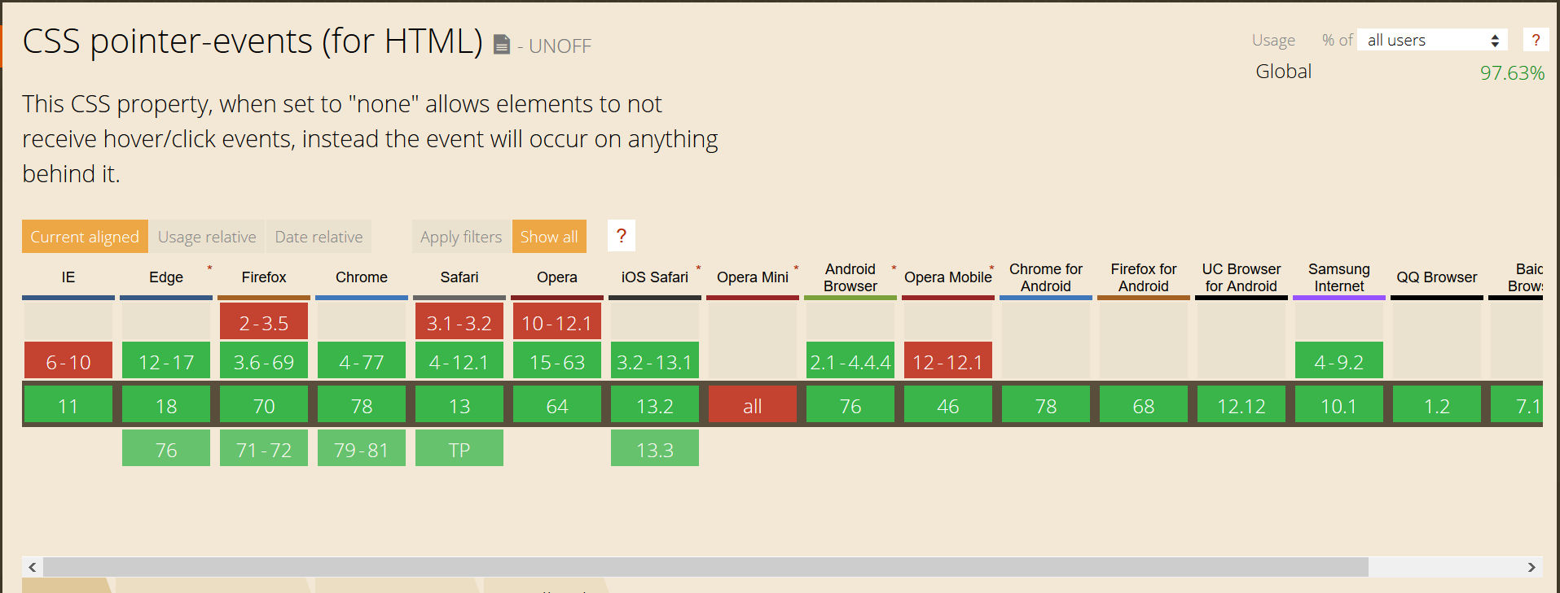Click the "?" help icon next to Show all
Viewport: 1560px width, 593px height.
[x=621, y=236]
